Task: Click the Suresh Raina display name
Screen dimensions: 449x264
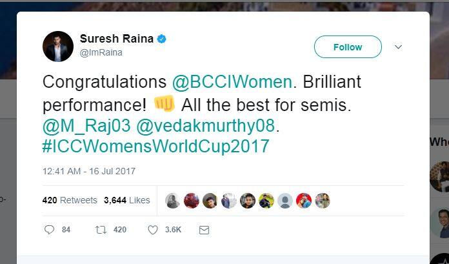Action: click(116, 39)
